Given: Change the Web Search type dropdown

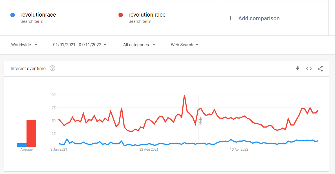Looking at the screenshot, I should pyautogui.click(x=184, y=45).
